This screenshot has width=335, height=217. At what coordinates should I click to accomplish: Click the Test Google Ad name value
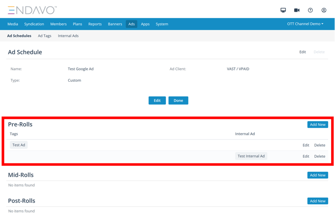(81, 69)
